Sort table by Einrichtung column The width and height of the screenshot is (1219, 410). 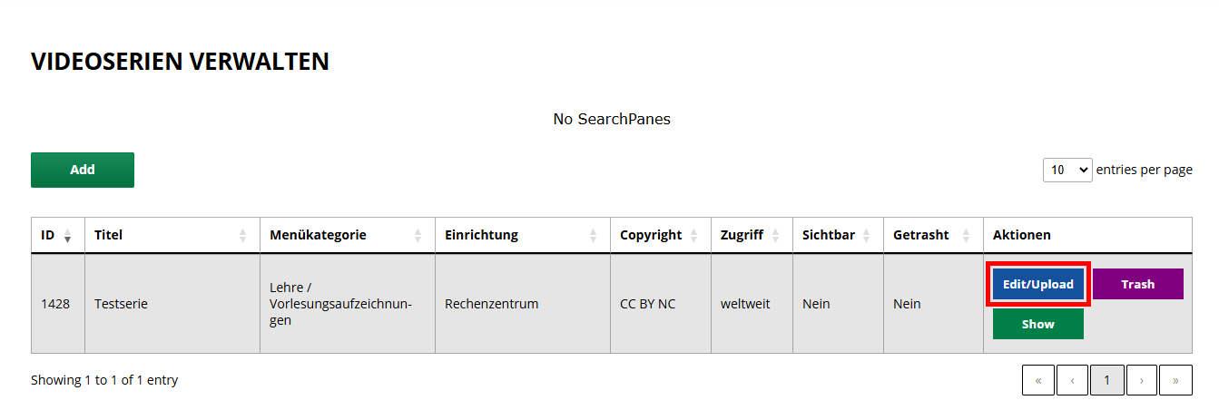[x=522, y=235]
